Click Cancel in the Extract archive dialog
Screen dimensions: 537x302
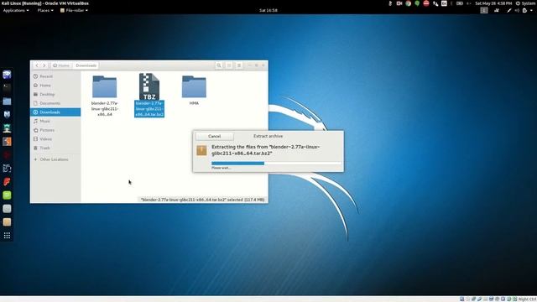(x=215, y=136)
